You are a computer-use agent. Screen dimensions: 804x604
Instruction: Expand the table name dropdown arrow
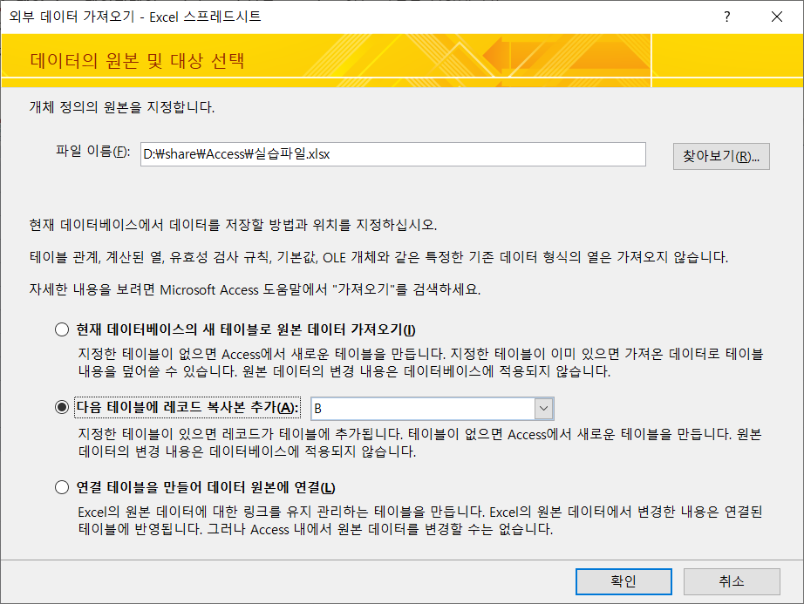pyautogui.click(x=544, y=408)
